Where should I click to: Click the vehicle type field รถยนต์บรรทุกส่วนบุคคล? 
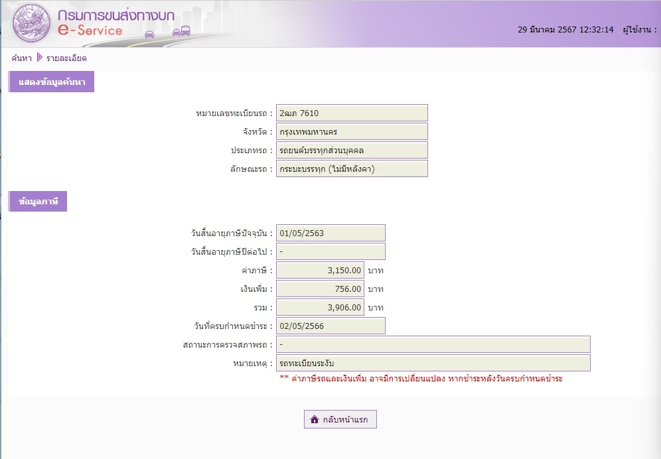click(352, 150)
